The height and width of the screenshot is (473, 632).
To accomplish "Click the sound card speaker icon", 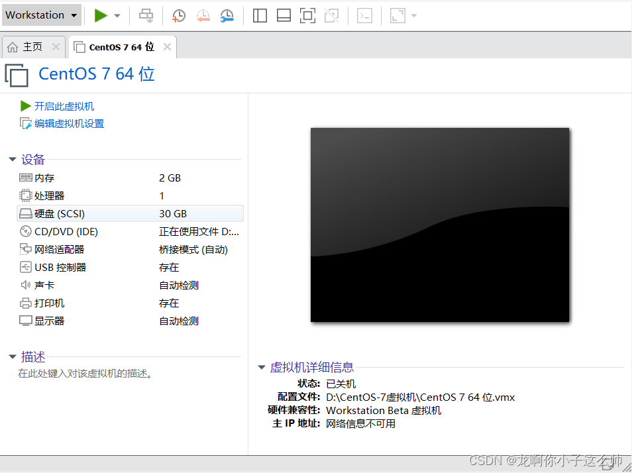I will [25, 286].
